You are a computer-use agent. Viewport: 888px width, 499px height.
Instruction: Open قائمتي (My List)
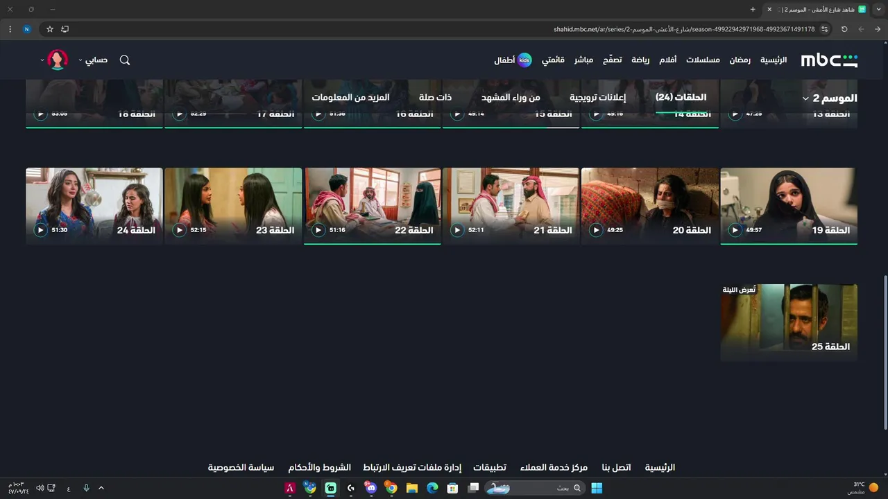pyautogui.click(x=553, y=60)
